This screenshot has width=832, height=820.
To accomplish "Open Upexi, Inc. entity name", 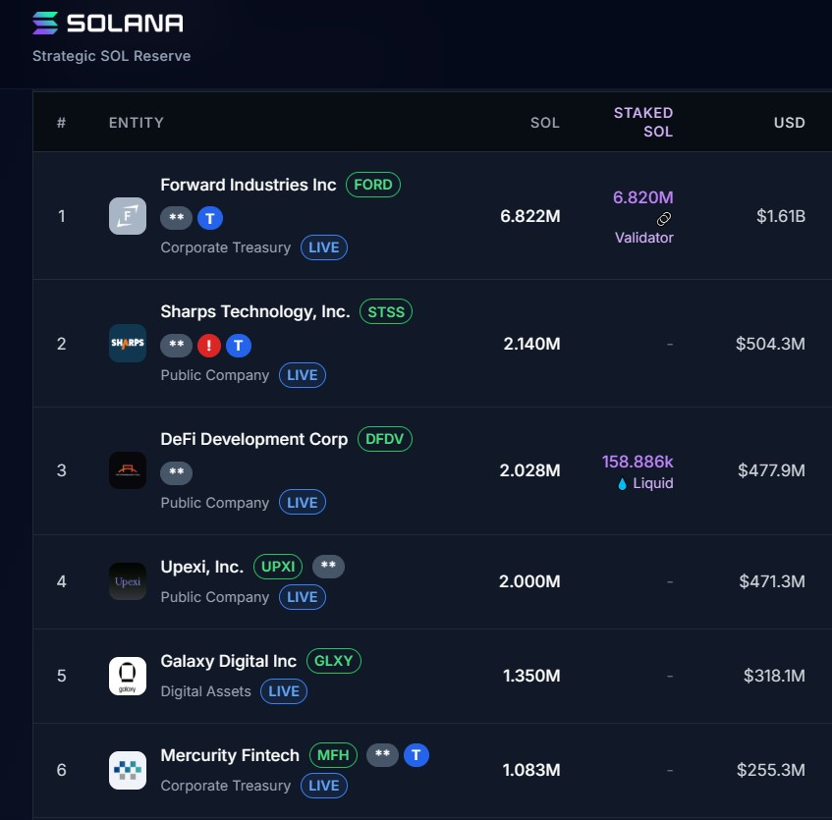I will pyautogui.click(x=201, y=567).
